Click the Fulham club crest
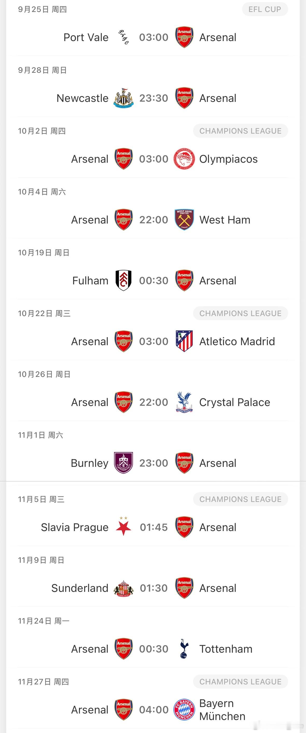 (123, 280)
